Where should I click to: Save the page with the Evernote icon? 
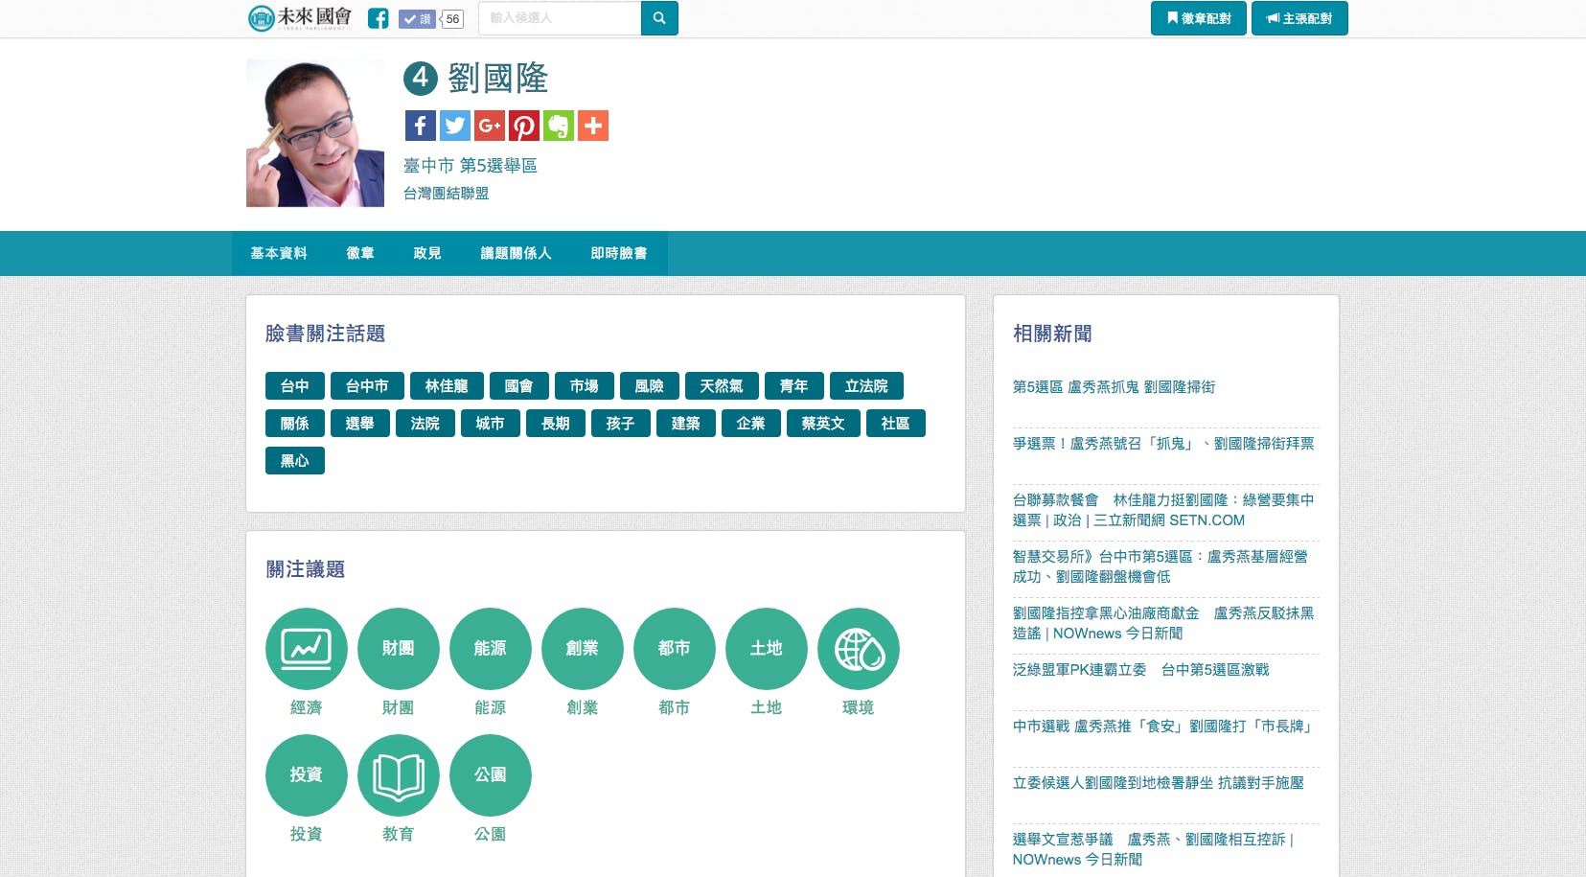[559, 126]
